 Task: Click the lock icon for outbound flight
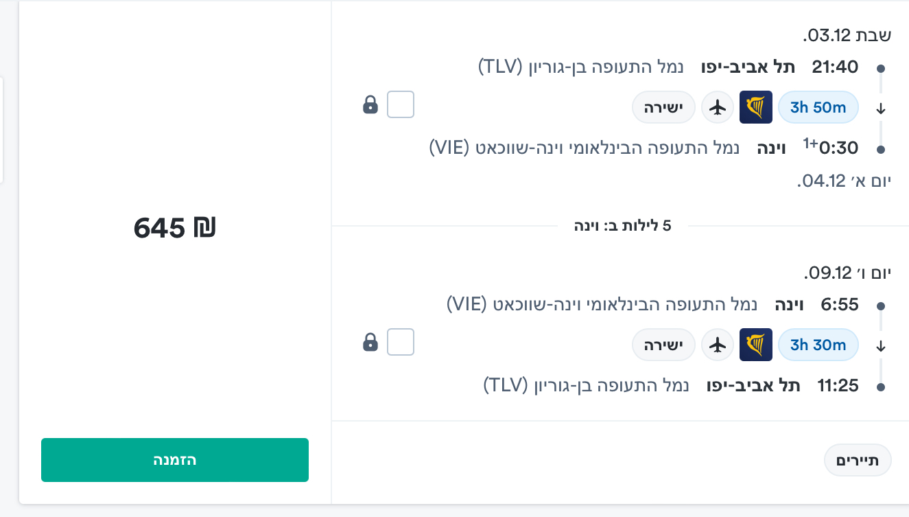pyautogui.click(x=370, y=105)
